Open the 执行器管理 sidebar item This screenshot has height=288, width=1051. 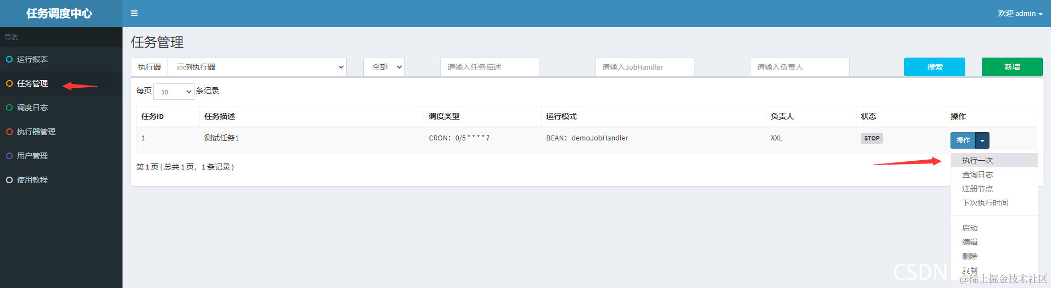point(61,132)
